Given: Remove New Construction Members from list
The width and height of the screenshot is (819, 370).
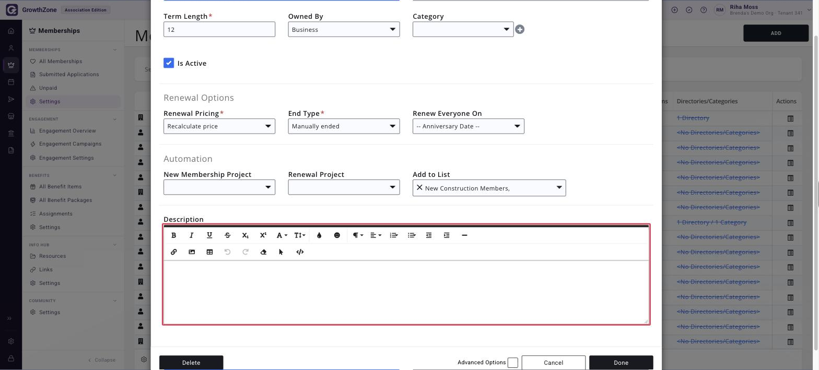Looking at the screenshot, I should [419, 187].
